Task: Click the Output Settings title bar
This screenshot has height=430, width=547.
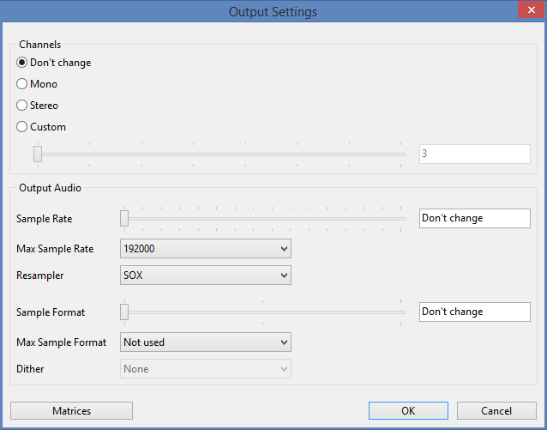Action: (x=273, y=12)
